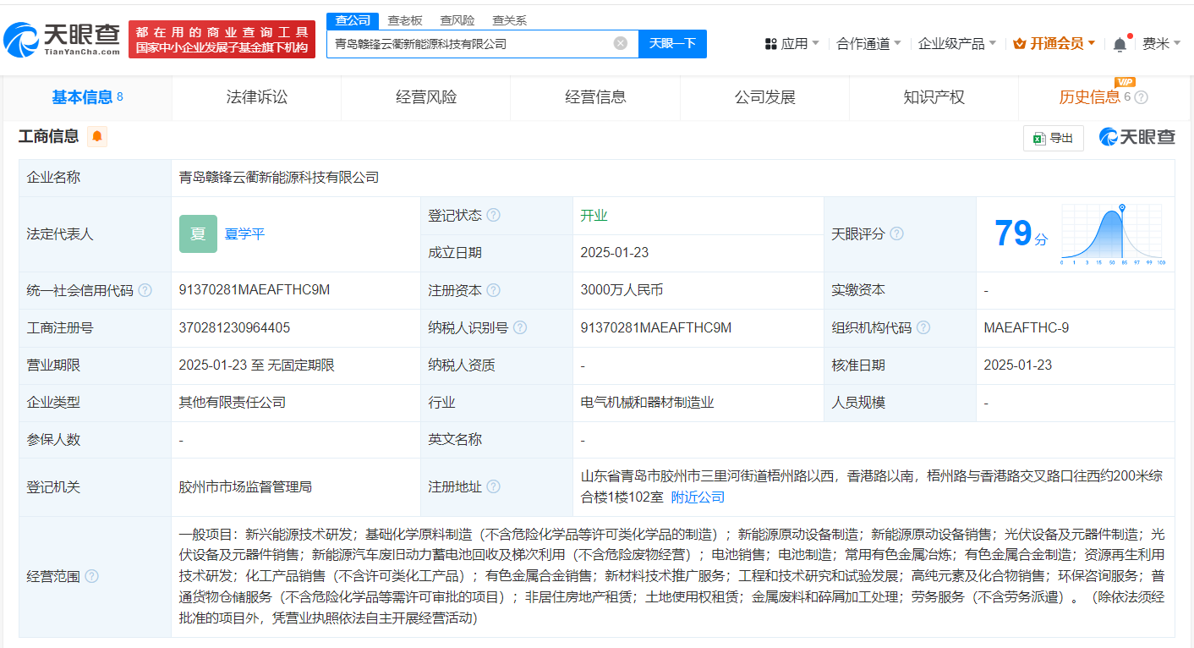Open the 附近公司 link
The height and width of the screenshot is (648, 1194).
click(698, 497)
